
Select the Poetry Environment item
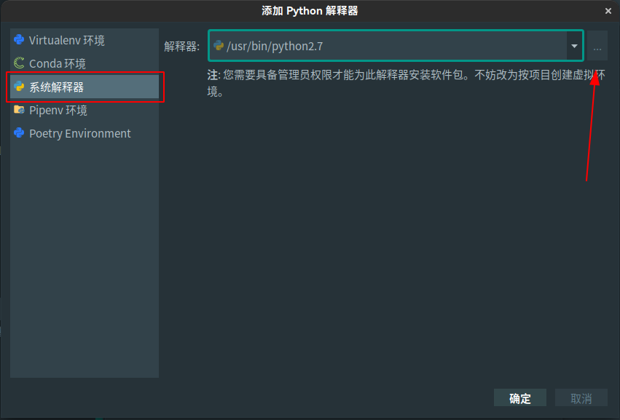point(80,133)
